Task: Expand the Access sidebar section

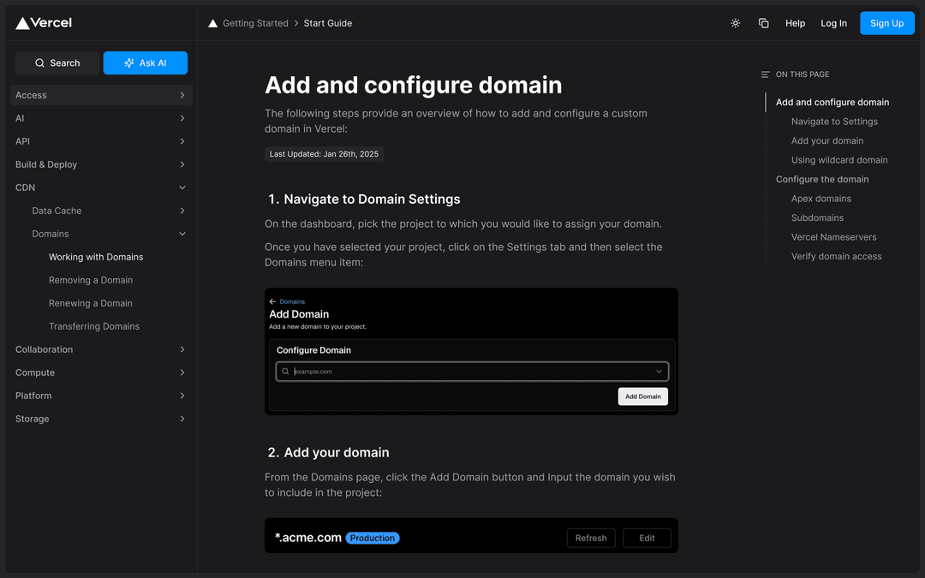Action: click(x=101, y=95)
